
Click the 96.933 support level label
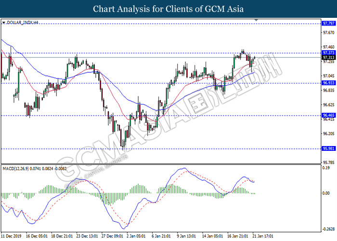(329, 83)
